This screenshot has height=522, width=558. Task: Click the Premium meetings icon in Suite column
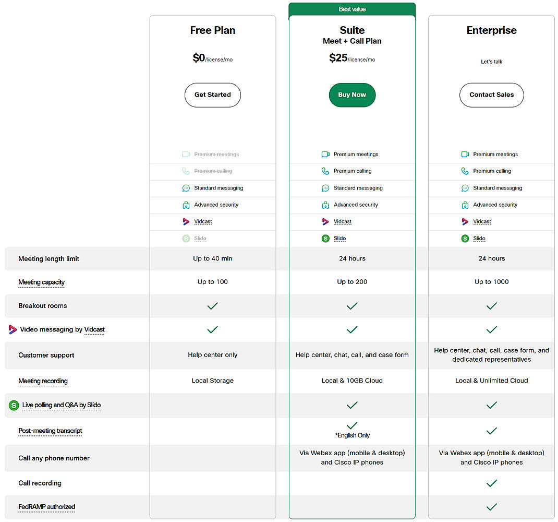coord(326,154)
